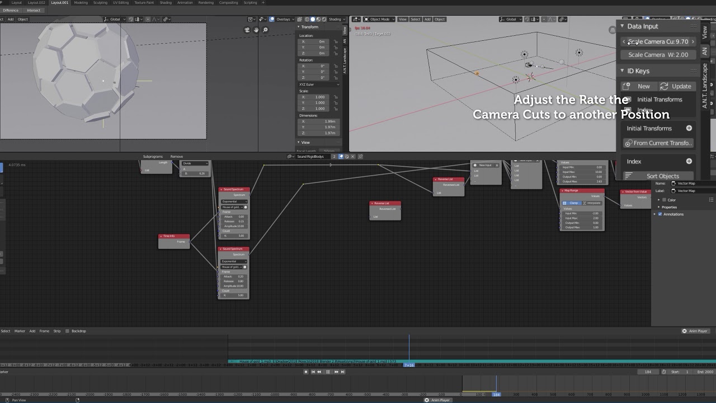Open Subprograms menu in node editor
Screen dimensions: 716x403
coord(153,156)
